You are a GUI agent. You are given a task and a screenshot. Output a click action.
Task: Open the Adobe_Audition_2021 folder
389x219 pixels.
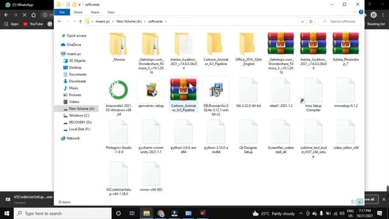[184, 51]
